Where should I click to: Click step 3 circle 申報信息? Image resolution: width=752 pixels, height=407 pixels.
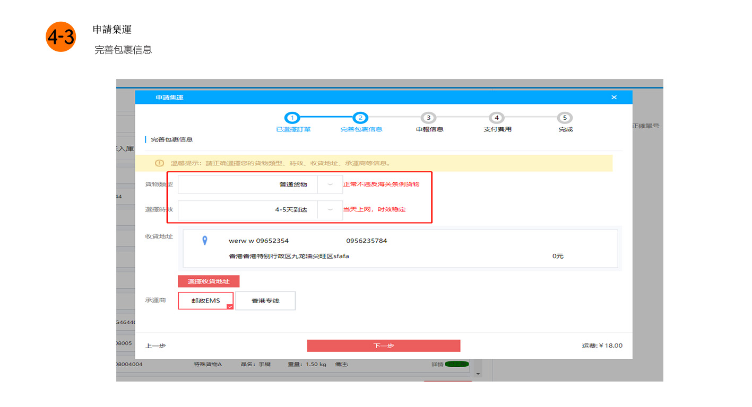(x=428, y=118)
